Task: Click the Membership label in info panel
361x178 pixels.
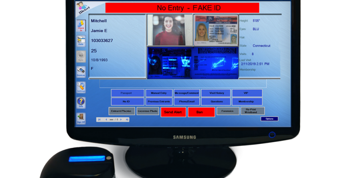Action: pyautogui.click(x=247, y=70)
